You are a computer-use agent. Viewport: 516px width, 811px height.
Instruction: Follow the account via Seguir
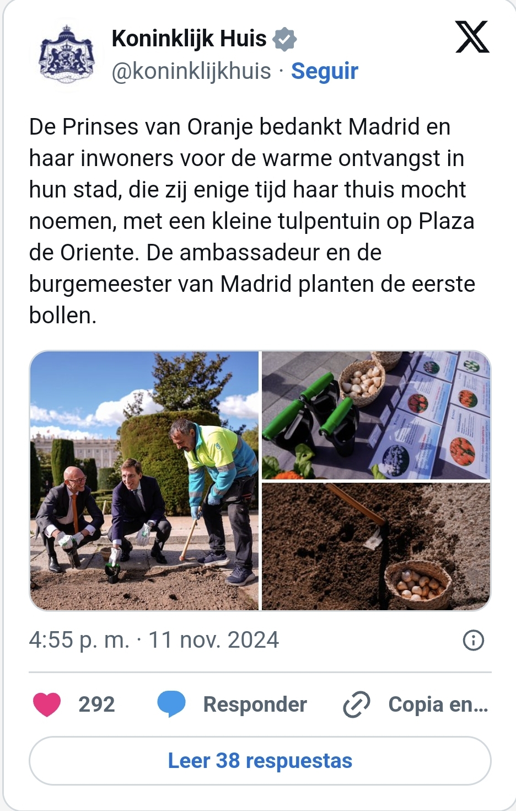click(x=325, y=71)
